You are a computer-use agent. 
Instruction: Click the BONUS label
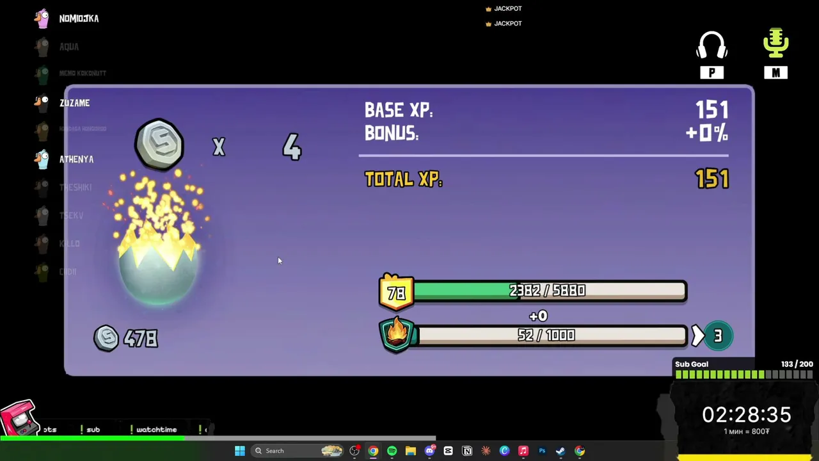pos(392,133)
